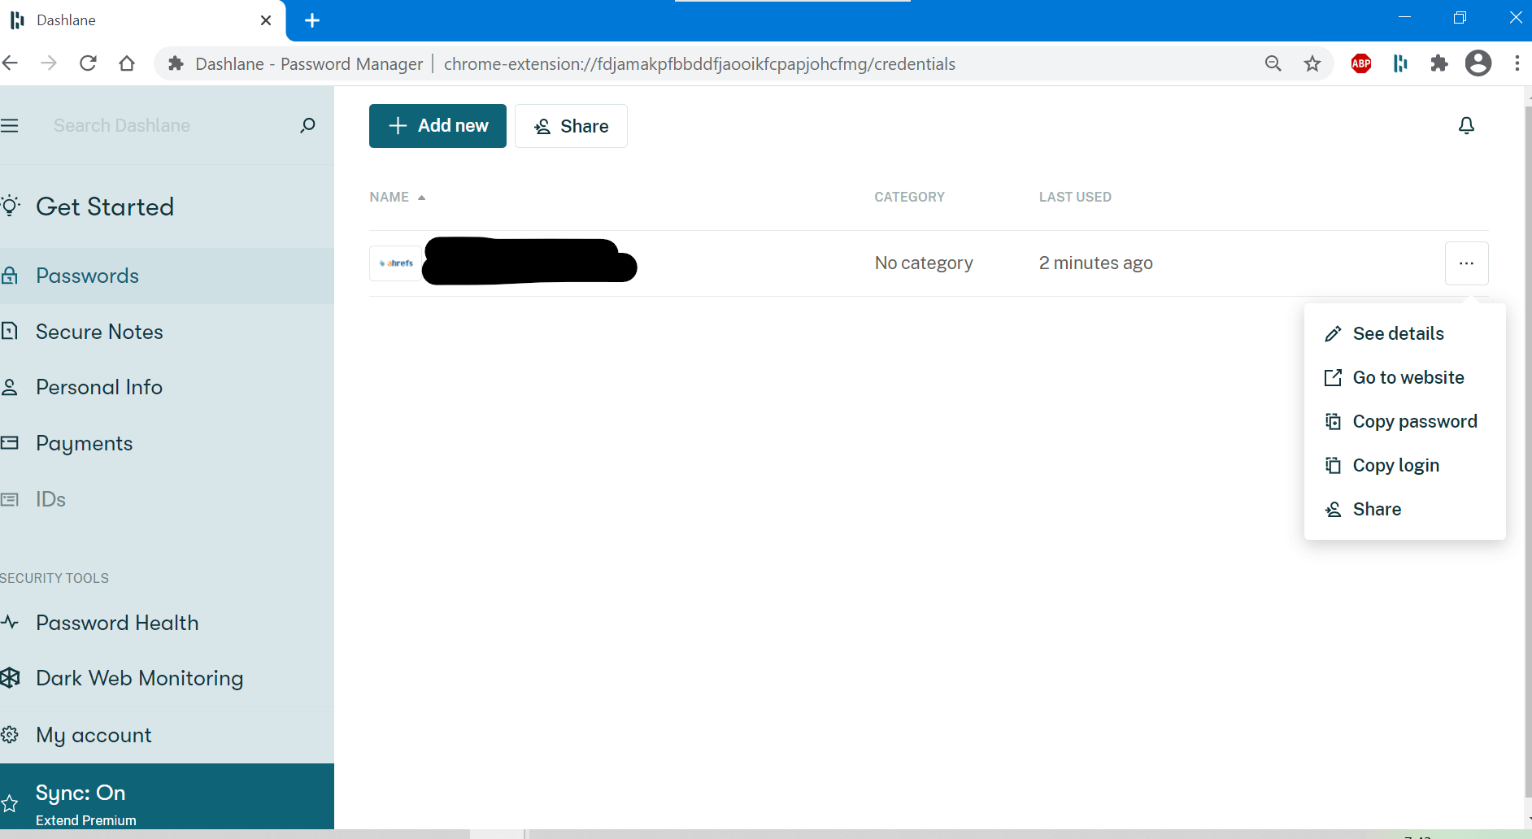
Task: Toggle the sidebar with the hamburger menu
Action: coord(9,125)
